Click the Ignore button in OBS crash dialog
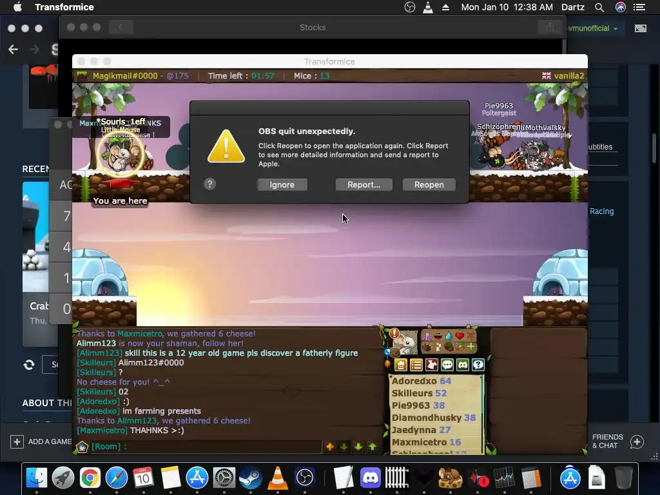The width and height of the screenshot is (660, 495). pyautogui.click(x=282, y=185)
